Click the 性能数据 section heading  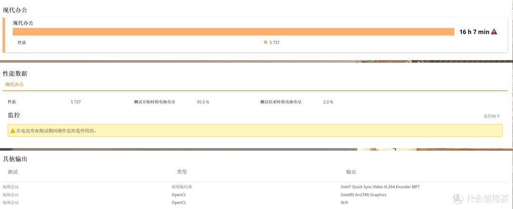tap(15, 74)
